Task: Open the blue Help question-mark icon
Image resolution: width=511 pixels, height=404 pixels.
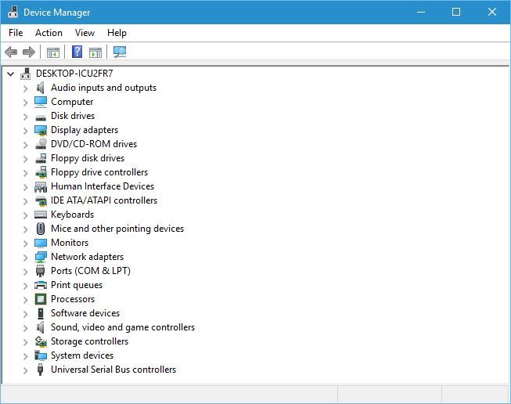Action: 77,52
